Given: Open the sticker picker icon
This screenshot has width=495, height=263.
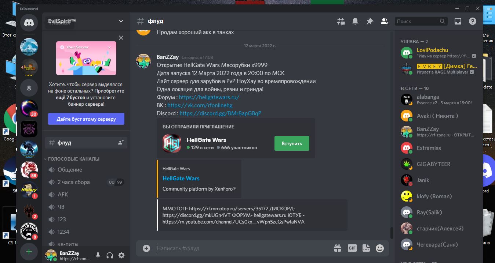Looking at the screenshot, I should pos(366,248).
